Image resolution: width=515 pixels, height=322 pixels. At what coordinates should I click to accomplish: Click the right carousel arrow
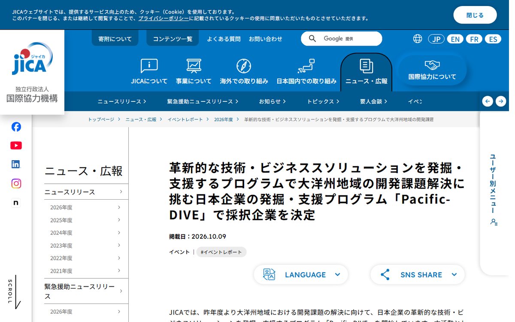click(x=501, y=101)
